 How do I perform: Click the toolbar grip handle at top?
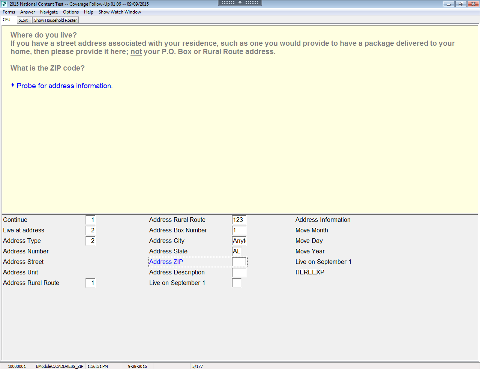click(x=240, y=3)
